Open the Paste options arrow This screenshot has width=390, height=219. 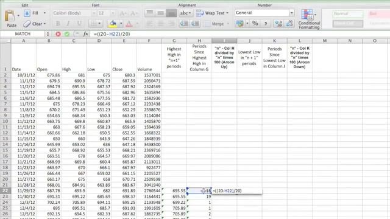[x=18, y=16]
